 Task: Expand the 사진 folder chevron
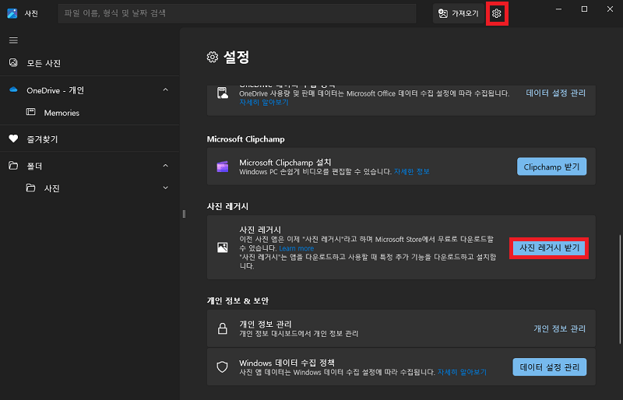point(166,188)
